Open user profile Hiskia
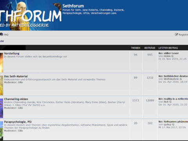The height and width of the screenshot is (141, 188). coord(167,56)
